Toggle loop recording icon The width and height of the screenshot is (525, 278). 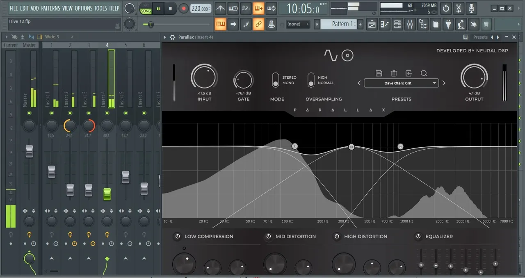click(x=271, y=8)
